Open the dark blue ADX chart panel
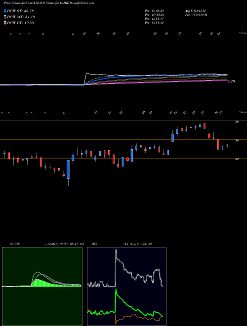 [x=126, y=286]
